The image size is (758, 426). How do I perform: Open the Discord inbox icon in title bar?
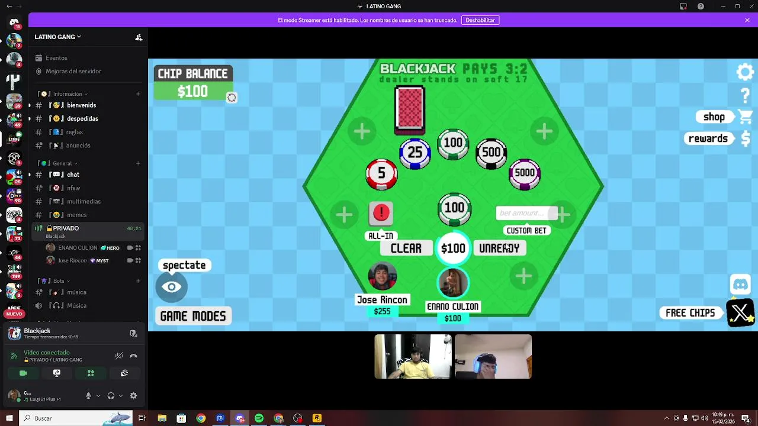(683, 7)
